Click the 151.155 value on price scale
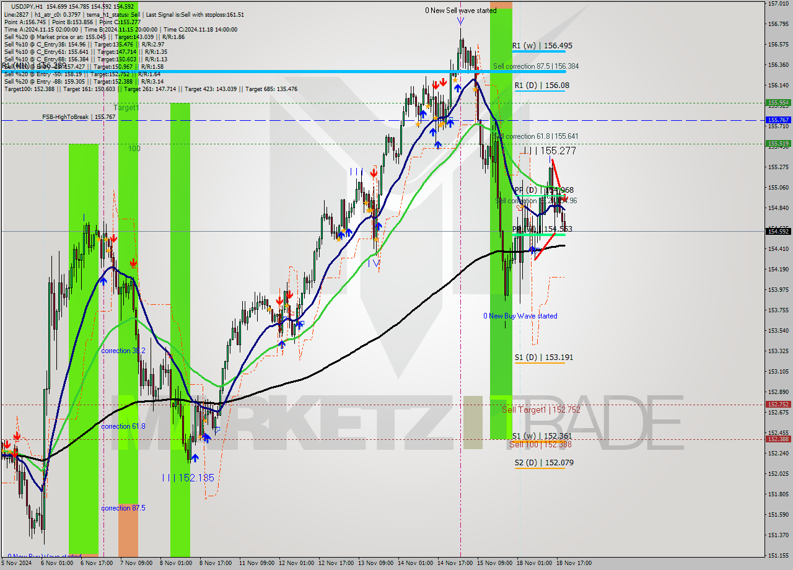Image resolution: width=793 pixels, height=570 pixels. point(778,555)
